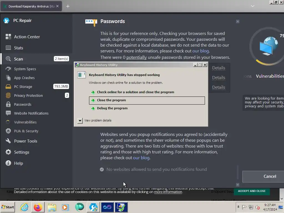284x213 pixels.
Task: Click the Stats laptop icon
Action: [8, 48]
